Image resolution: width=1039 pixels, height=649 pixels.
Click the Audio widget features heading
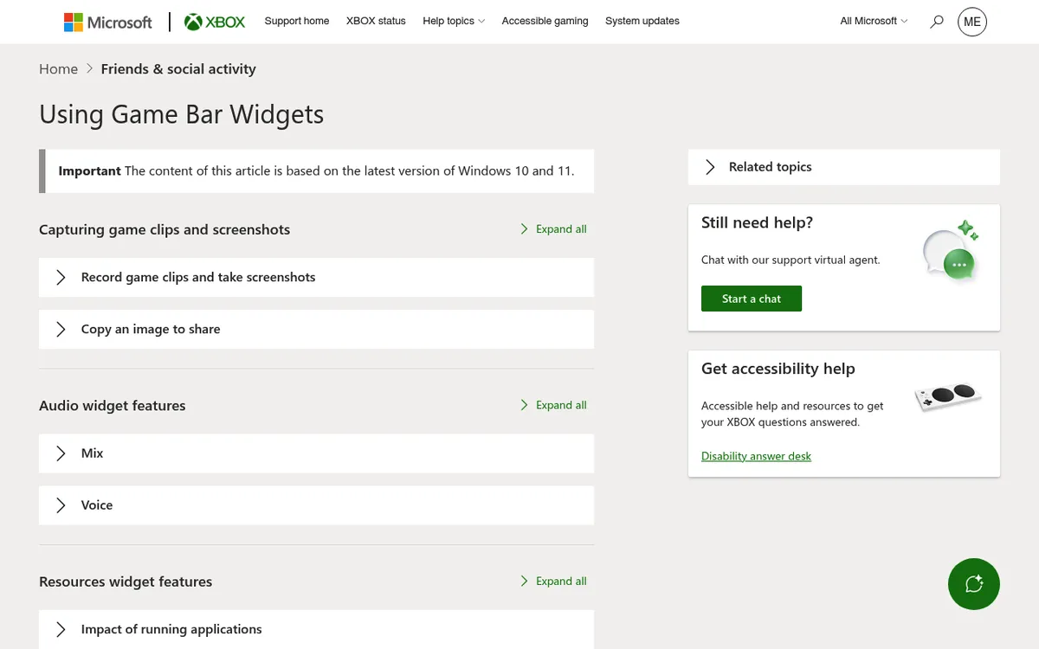[113, 406]
